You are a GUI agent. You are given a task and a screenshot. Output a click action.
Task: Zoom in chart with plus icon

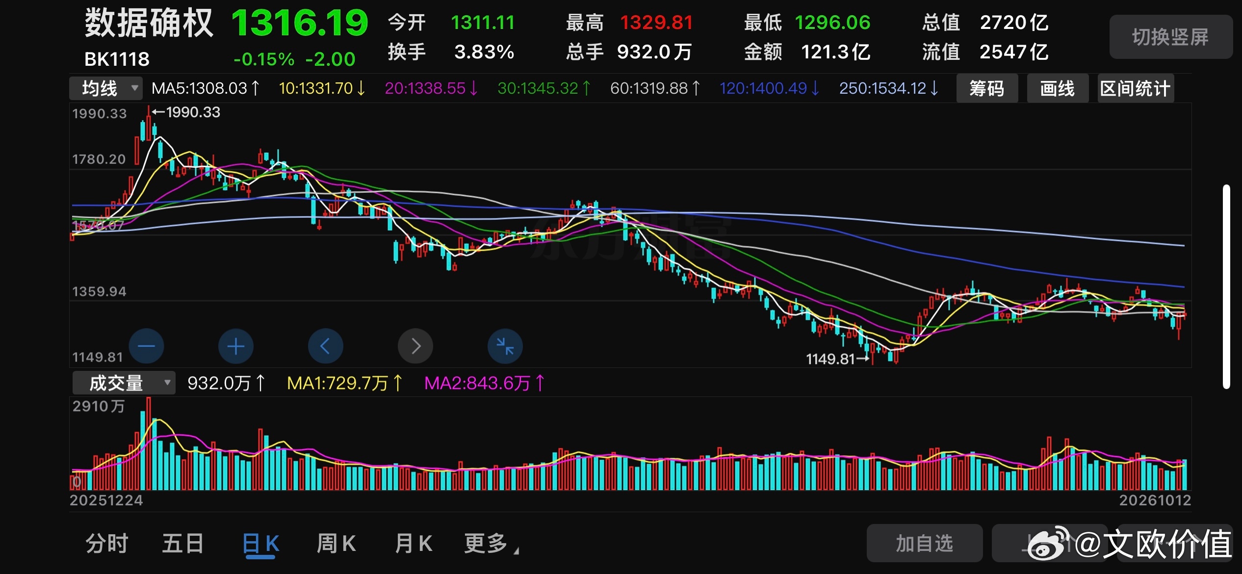[236, 346]
